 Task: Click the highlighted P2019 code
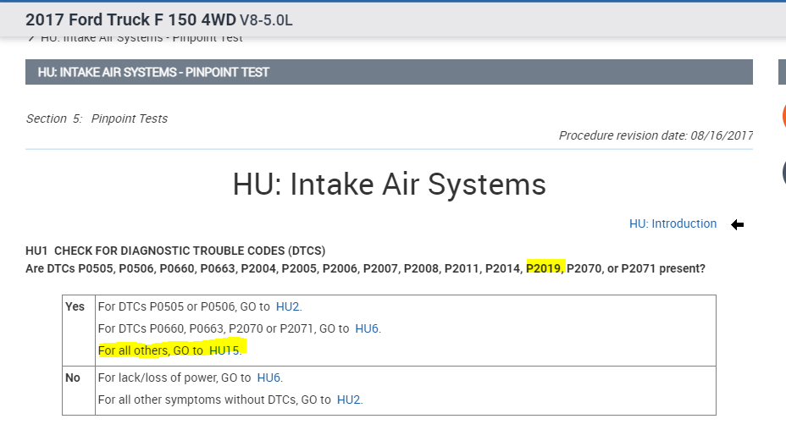click(x=545, y=268)
